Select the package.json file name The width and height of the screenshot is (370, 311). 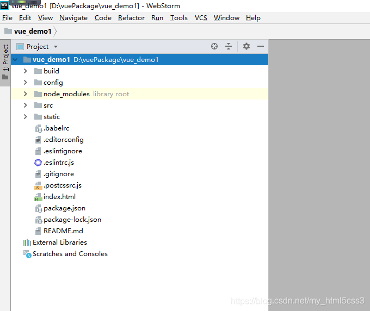click(x=64, y=208)
